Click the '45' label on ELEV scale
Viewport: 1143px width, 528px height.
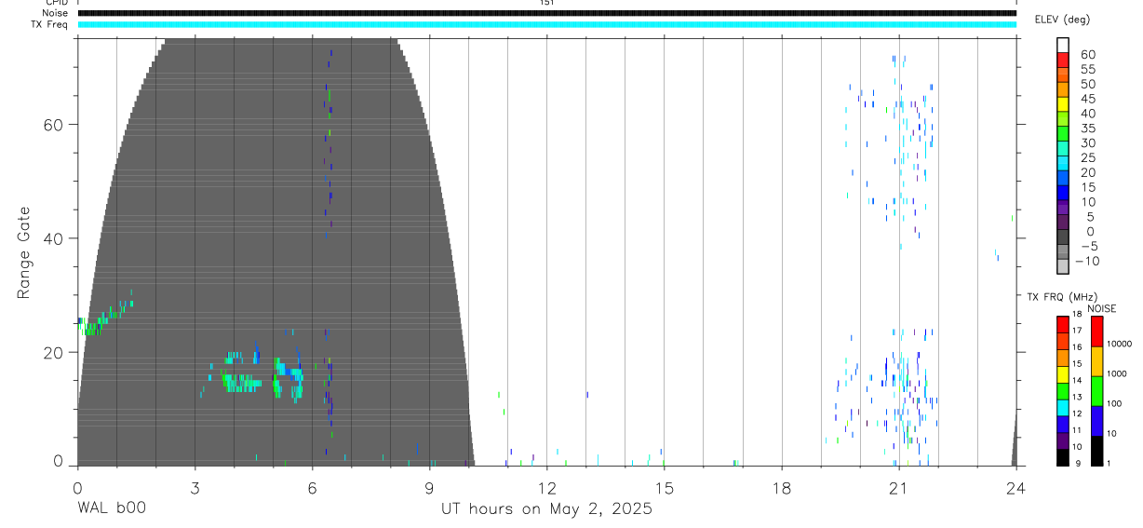coord(1087,99)
